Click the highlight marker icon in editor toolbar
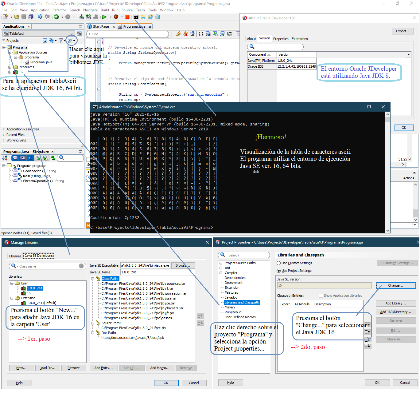The width and height of the screenshot is (420, 393). [178, 34]
